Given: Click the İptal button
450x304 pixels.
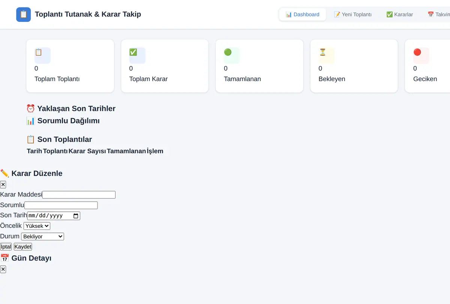Looking at the screenshot, I should tap(6, 247).
